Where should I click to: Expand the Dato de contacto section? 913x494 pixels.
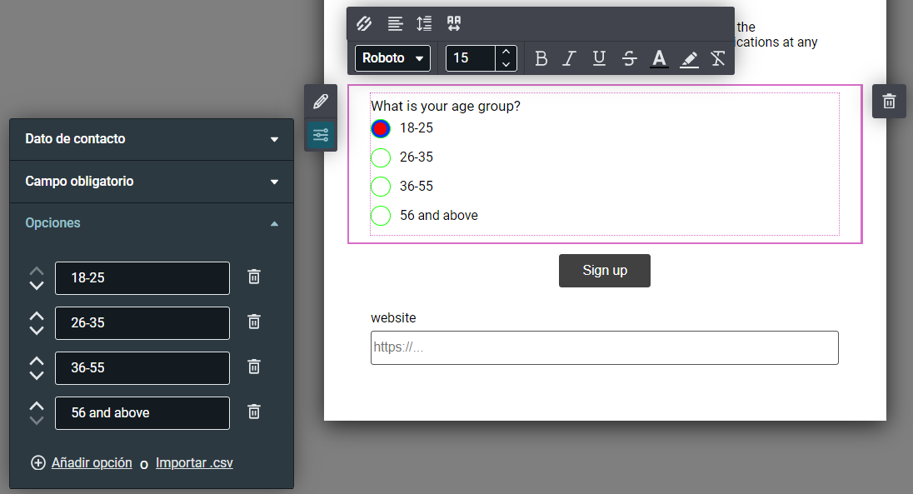[x=152, y=139]
